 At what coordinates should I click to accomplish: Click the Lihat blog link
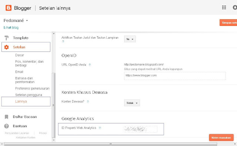tap(11, 27)
